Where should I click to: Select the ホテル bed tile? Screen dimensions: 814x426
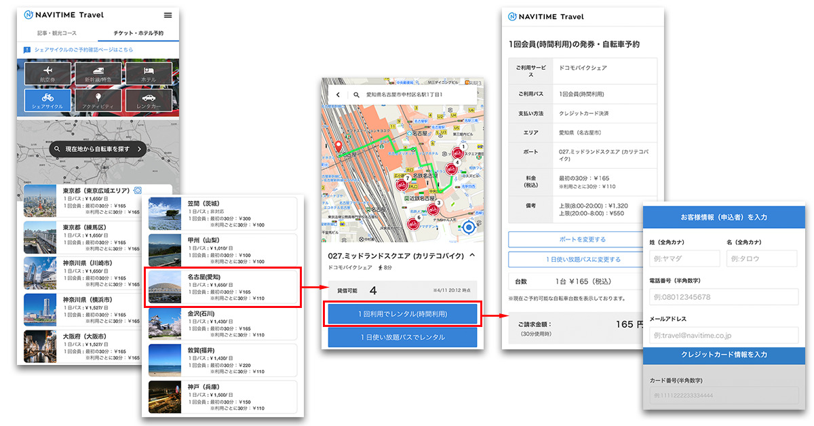(x=149, y=74)
